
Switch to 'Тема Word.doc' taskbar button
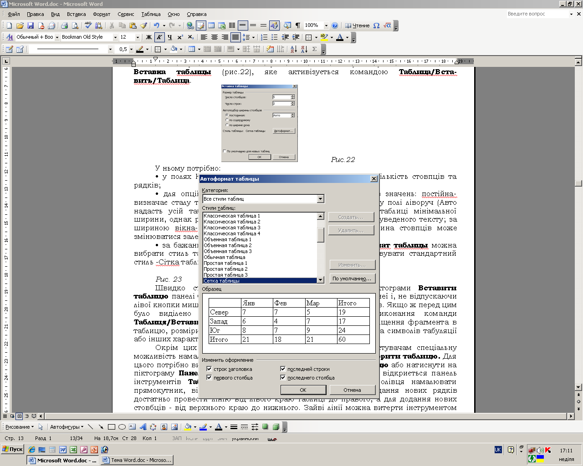(x=137, y=460)
